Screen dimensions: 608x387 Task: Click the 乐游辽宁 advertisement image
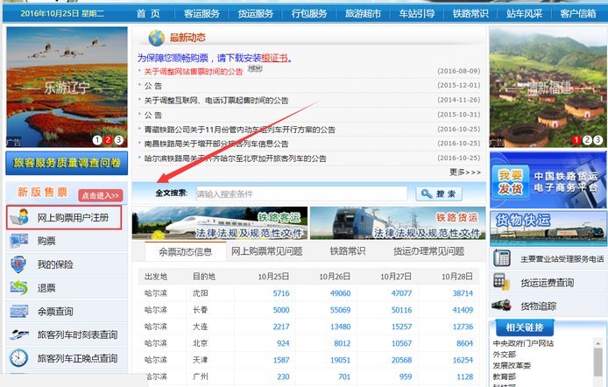[x=67, y=87]
